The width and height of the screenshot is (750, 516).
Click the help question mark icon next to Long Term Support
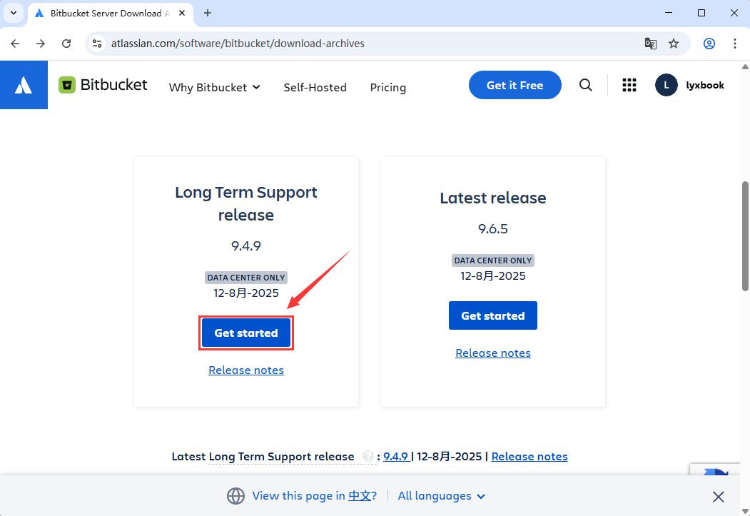tap(368, 456)
